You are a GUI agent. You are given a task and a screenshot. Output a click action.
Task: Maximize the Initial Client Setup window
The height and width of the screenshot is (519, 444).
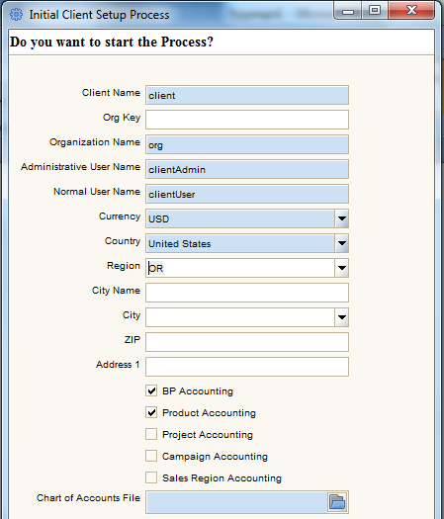pos(375,11)
